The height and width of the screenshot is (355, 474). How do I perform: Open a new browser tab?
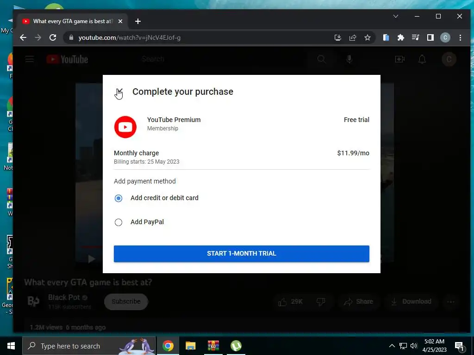coord(138,21)
